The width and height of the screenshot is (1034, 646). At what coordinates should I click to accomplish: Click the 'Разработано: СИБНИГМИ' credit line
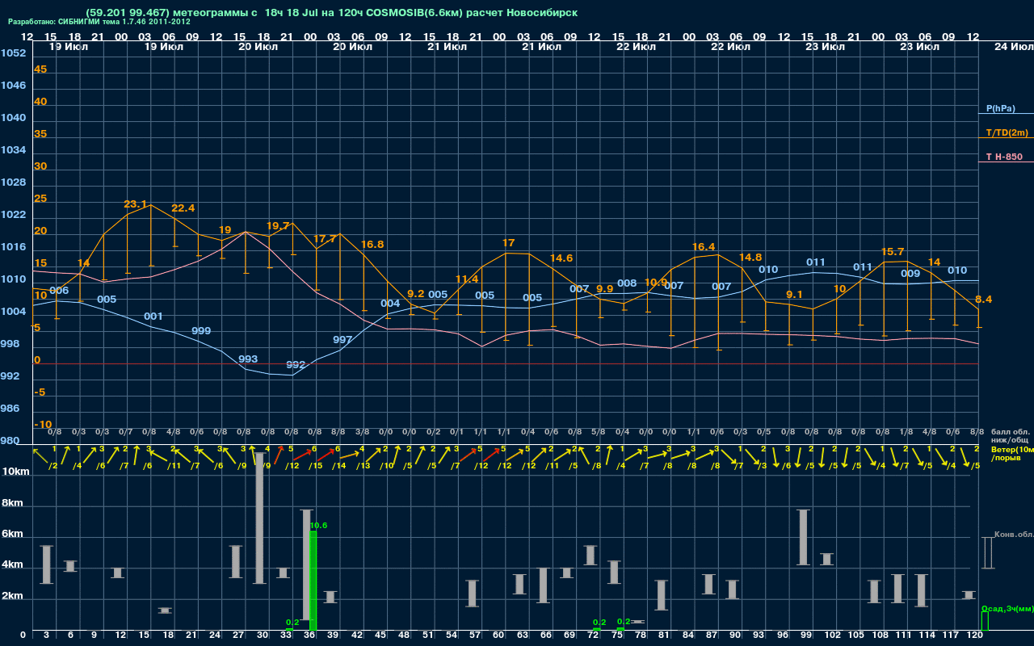(x=99, y=22)
